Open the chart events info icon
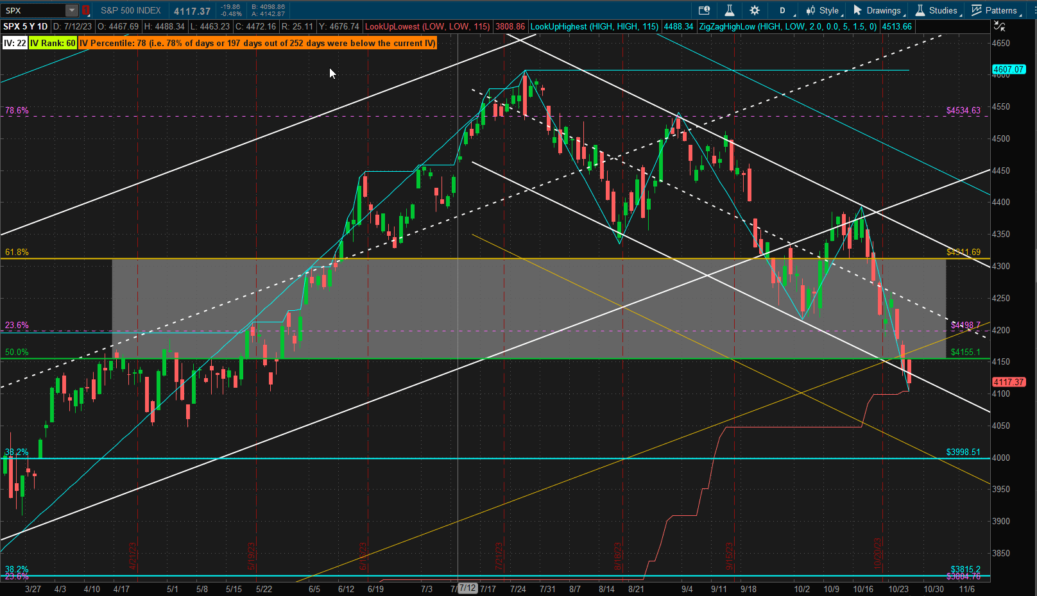Screen dimensions: 1037x596 704,10
